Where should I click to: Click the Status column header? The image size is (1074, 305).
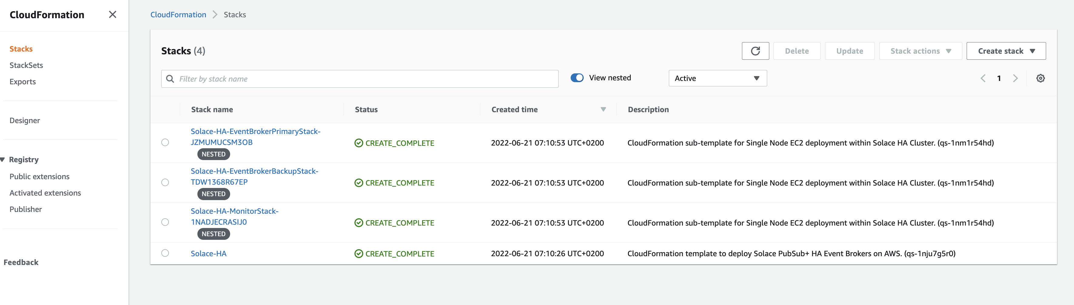[366, 109]
